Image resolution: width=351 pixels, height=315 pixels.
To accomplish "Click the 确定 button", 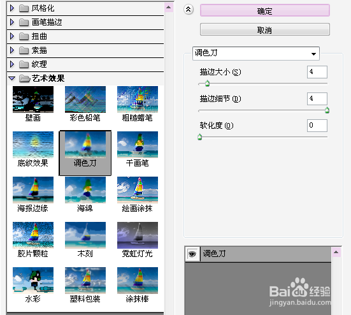I will [265, 11].
